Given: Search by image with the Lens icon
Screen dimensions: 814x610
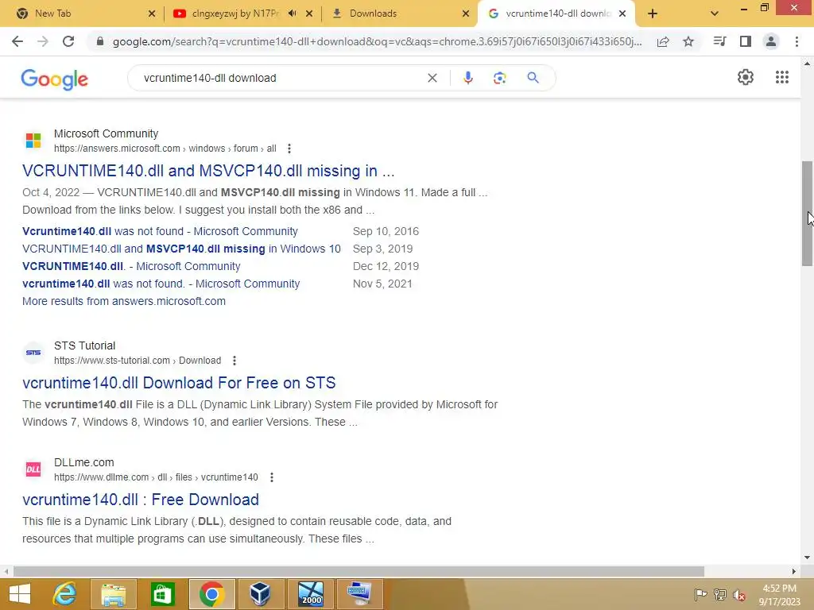Looking at the screenshot, I should pyautogui.click(x=499, y=78).
